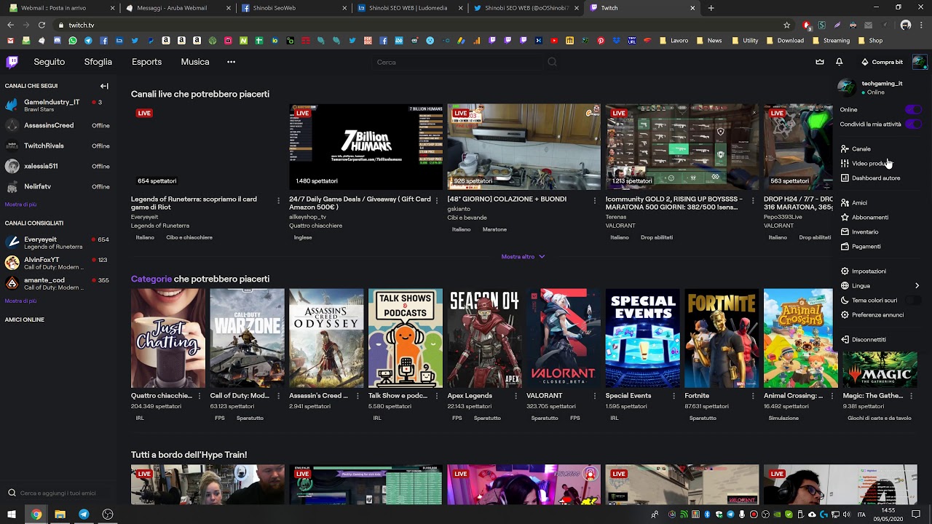Click Inventario icon in menu

845,231
